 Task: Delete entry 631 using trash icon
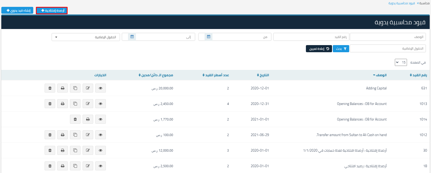coord(50,88)
